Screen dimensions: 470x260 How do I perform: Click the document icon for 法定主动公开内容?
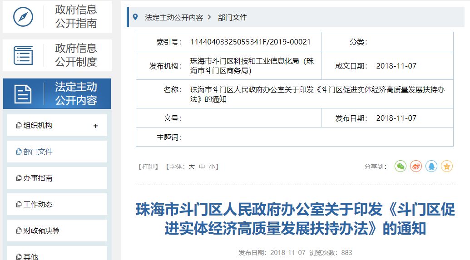point(23,94)
